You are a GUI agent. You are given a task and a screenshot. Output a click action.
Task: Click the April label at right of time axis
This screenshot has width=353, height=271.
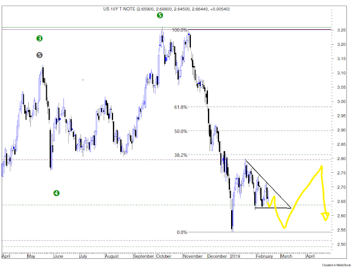[x=310, y=256]
